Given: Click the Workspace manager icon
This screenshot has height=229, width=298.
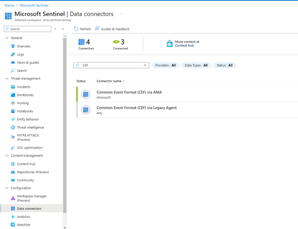Looking at the screenshot, I should 13,198.
